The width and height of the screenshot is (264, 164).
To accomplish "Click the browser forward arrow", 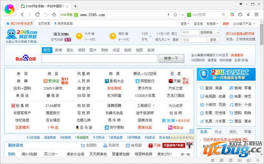I will (30, 14).
